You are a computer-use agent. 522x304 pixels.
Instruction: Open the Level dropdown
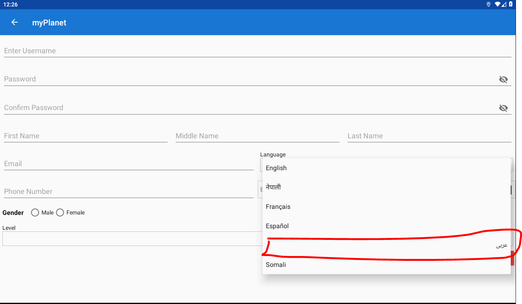[129, 238]
